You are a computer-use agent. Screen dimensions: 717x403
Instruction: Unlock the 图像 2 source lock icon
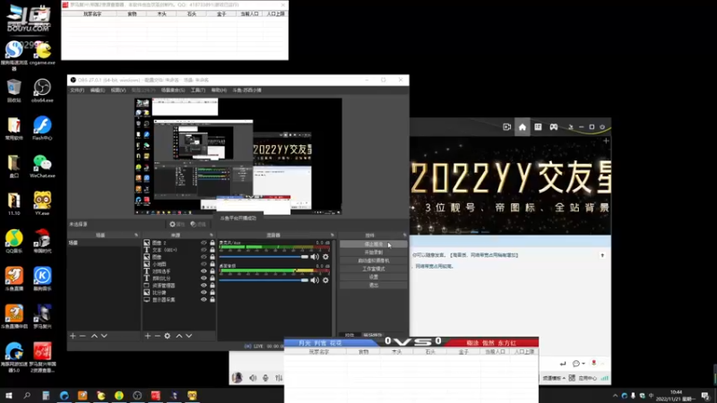click(212, 243)
